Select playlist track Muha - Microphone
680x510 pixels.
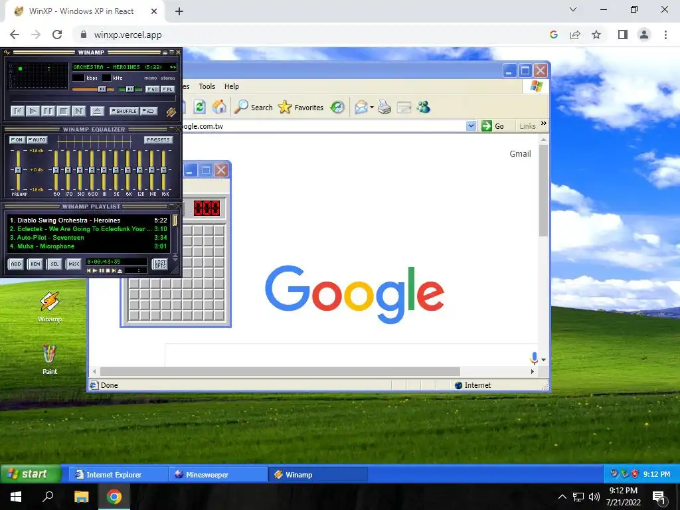click(88, 246)
